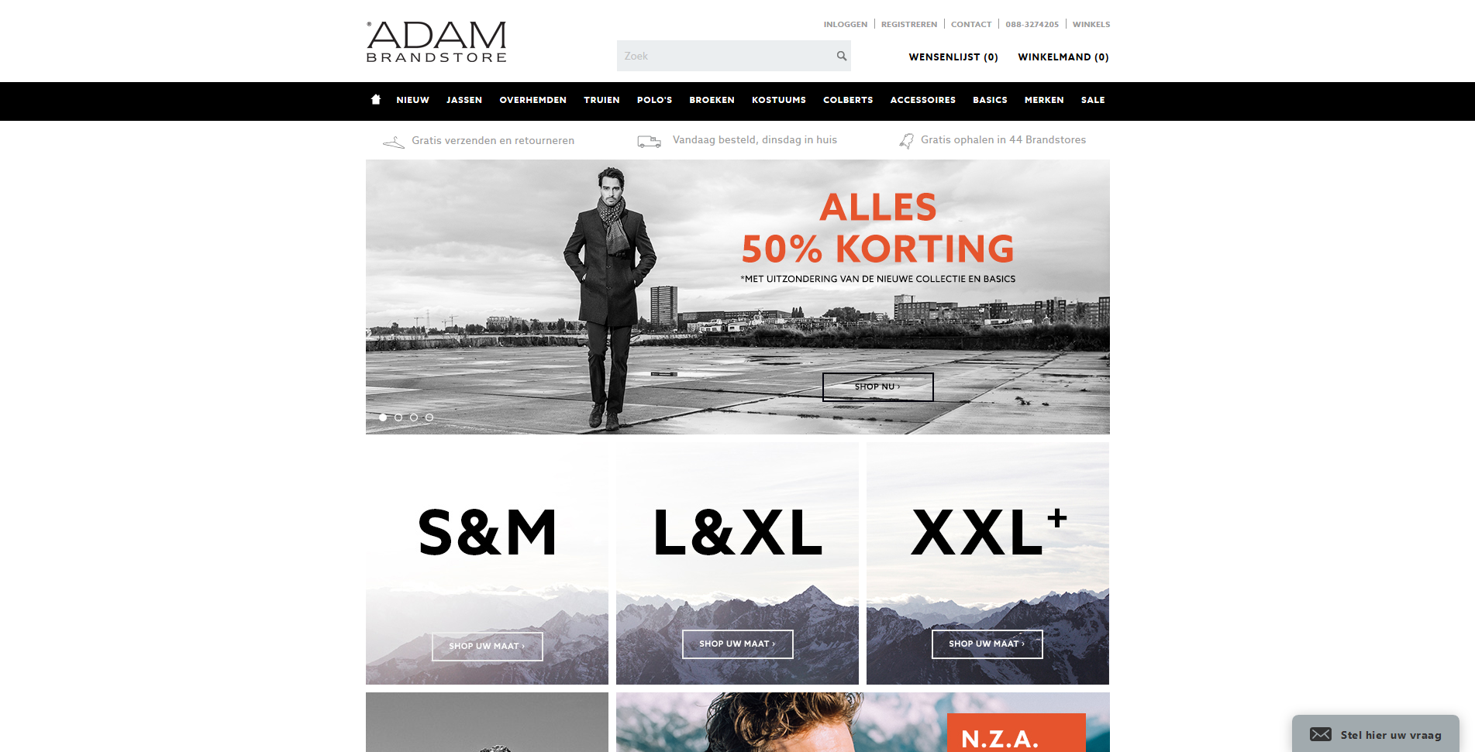The image size is (1475, 752).
Task: Click the INLOGGEN link
Action: 846,25
